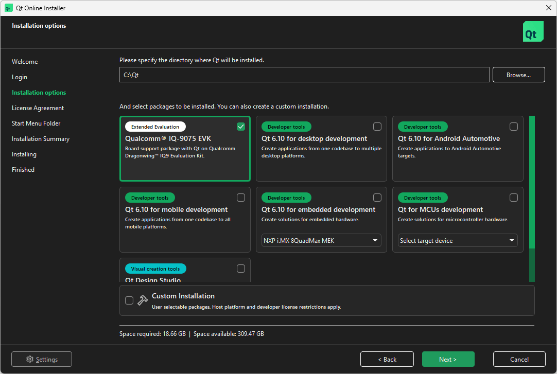Image resolution: width=557 pixels, height=374 pixels.
Task: Check the Custom Installation option
Action: coord(129,300)
